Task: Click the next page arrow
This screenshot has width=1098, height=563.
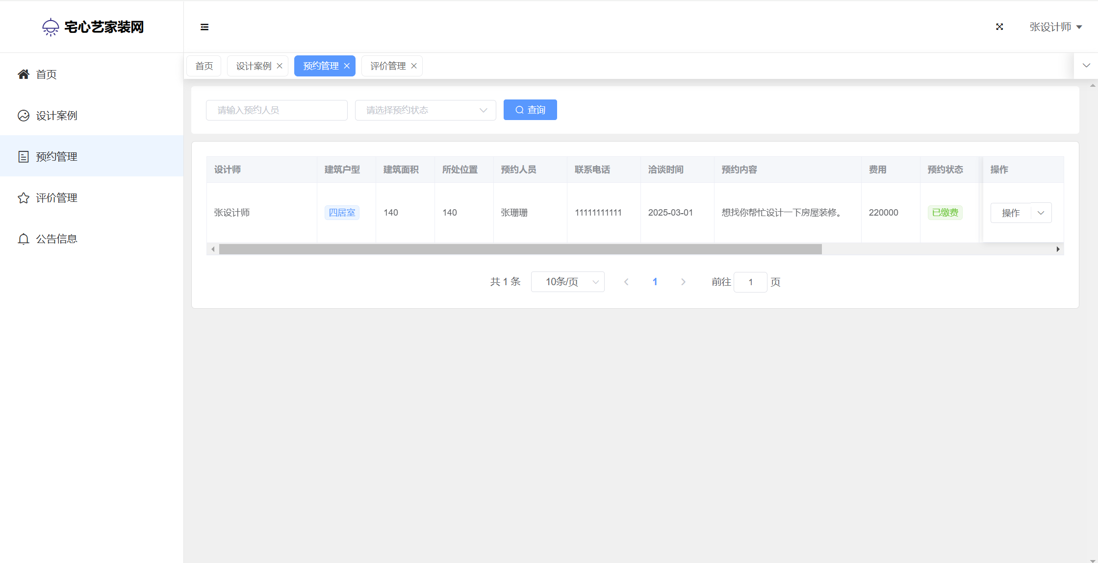Action: click(x=683, y=282)
